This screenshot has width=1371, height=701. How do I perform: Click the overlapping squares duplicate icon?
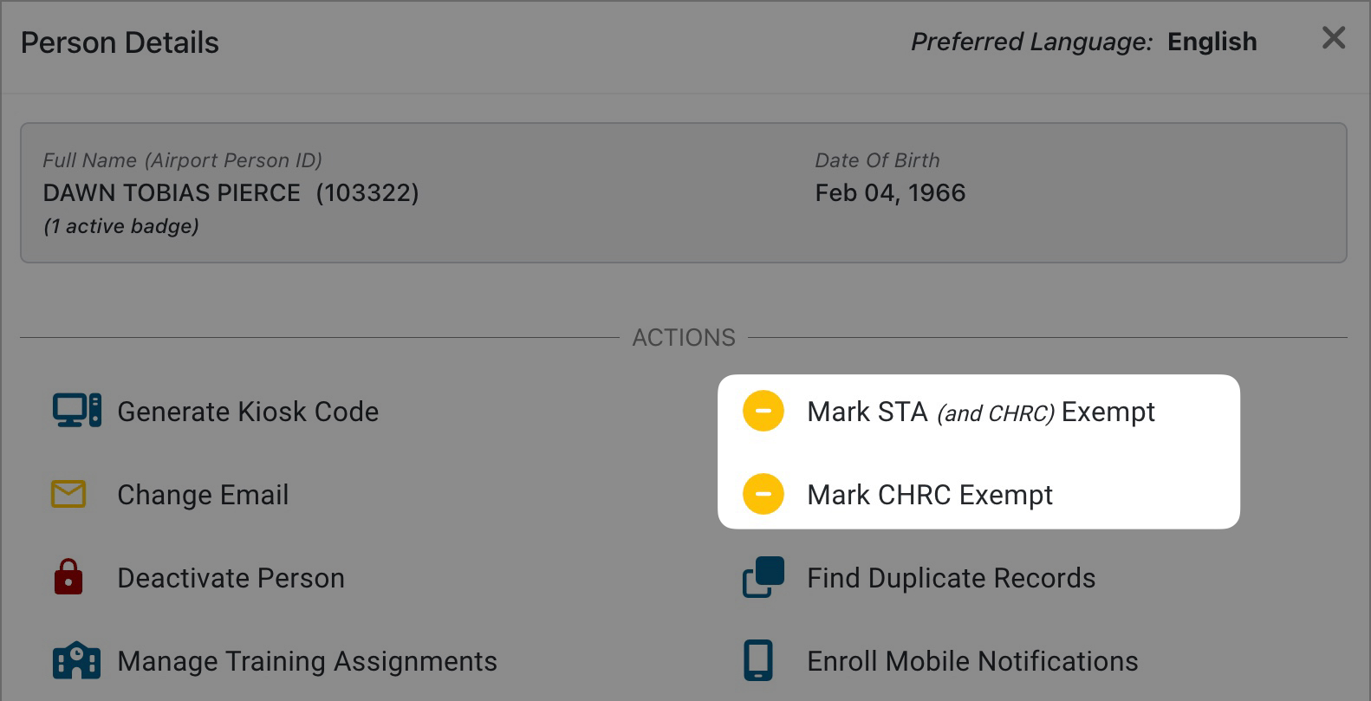(x=763, y=577)
